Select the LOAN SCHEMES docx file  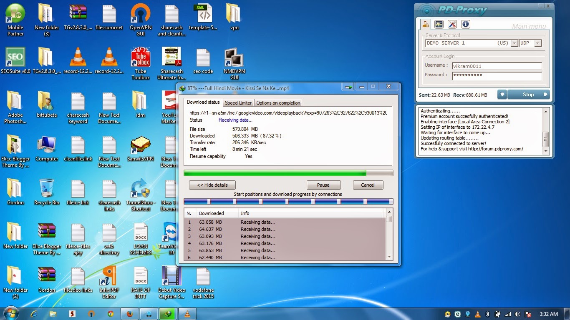(x=141, y=239)
